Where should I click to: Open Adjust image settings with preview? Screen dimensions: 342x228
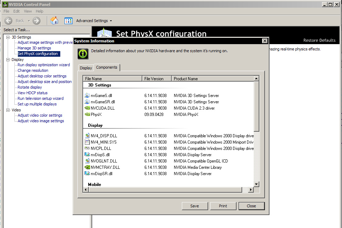click(x=45, y=42)
